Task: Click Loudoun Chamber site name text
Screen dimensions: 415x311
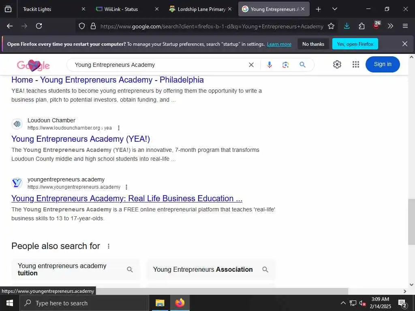Action: tap(51, 120)
